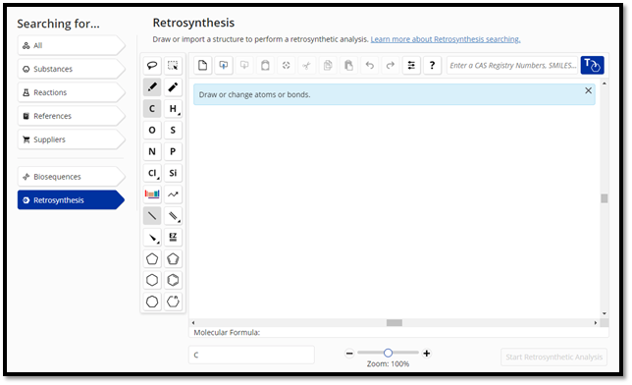This screenshot has width=632, height=385.
Task: Switch search type to Reactions
Action: point(72,92)
